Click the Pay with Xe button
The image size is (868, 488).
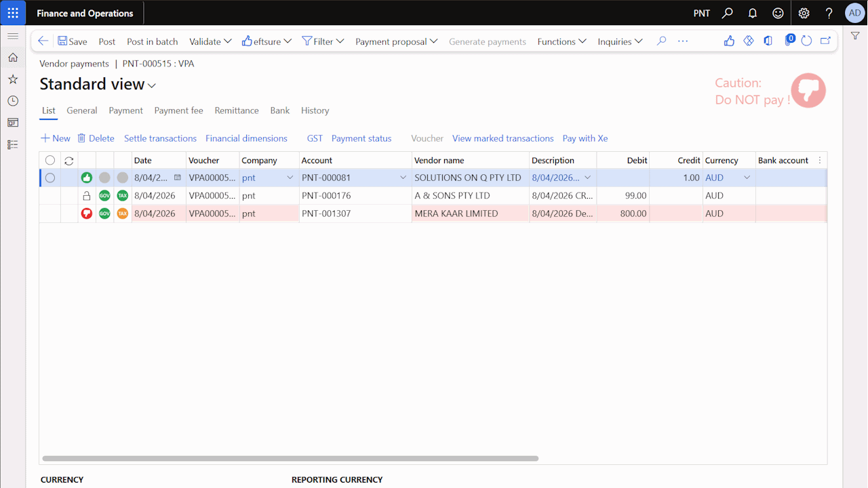click(585, 138)
